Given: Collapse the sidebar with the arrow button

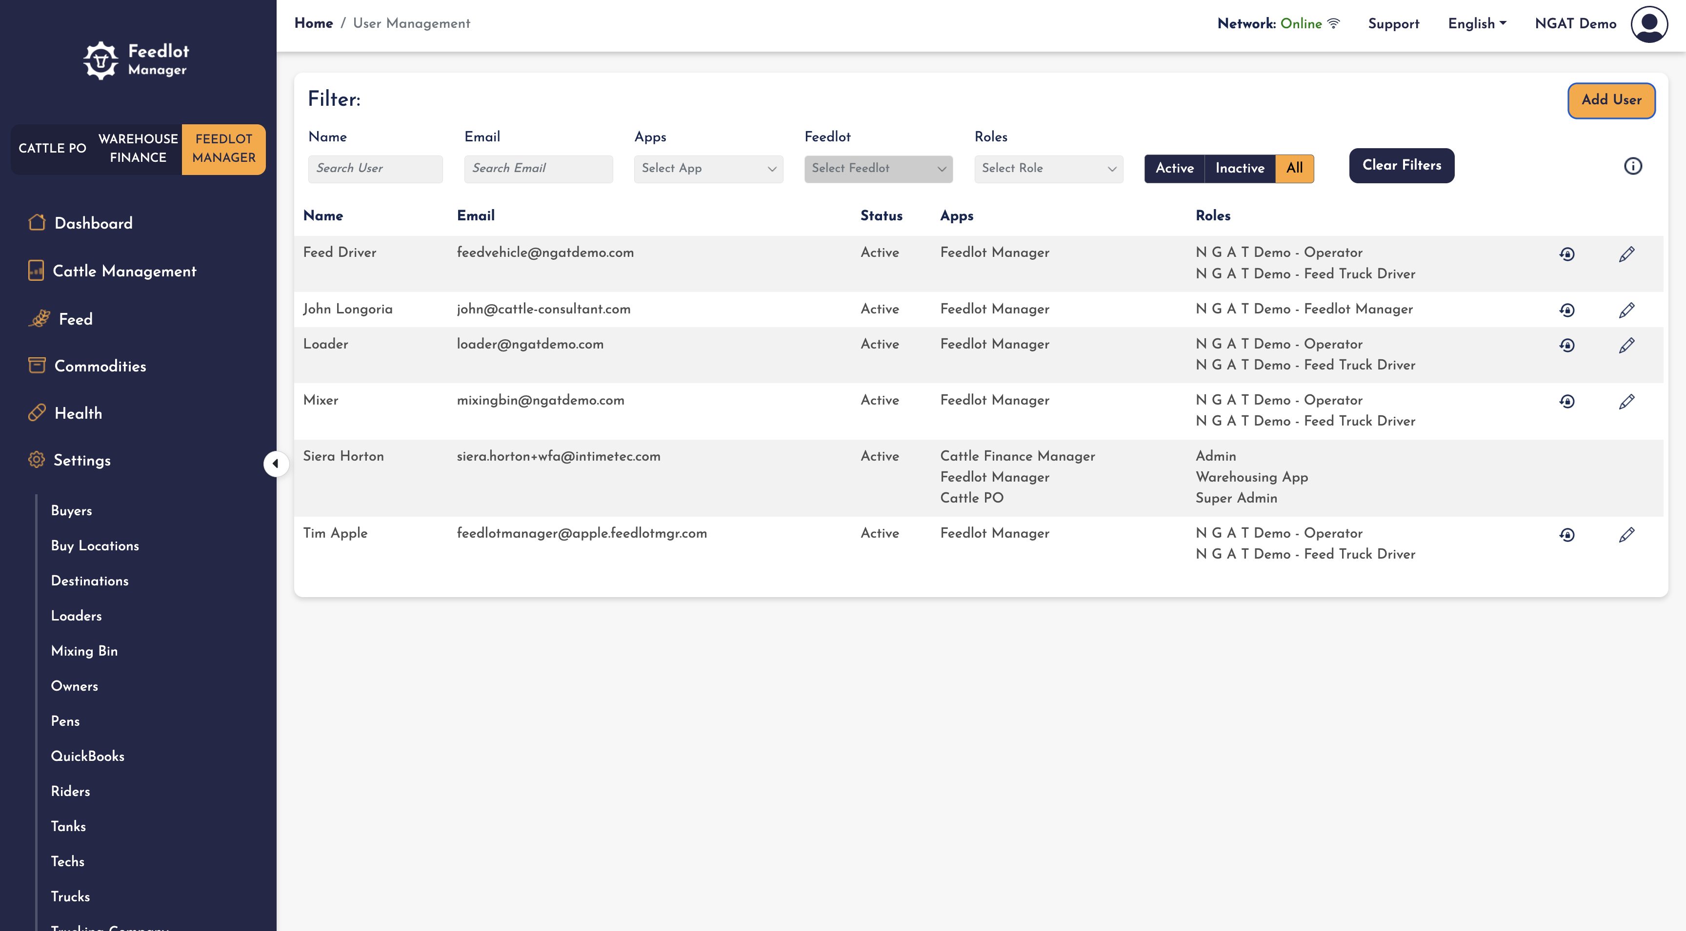Looking at the screenshot, I should pyautogui.click(x=276, y=464).
